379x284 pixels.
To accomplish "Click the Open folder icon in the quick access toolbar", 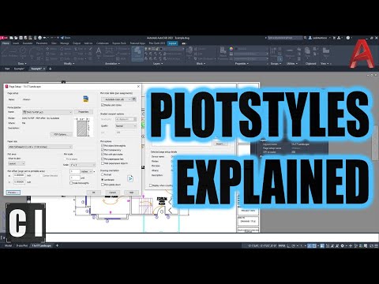I will coord(17,38).
